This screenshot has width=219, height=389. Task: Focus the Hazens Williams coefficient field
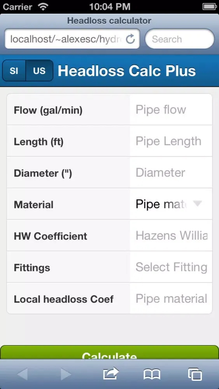point(171,236)
